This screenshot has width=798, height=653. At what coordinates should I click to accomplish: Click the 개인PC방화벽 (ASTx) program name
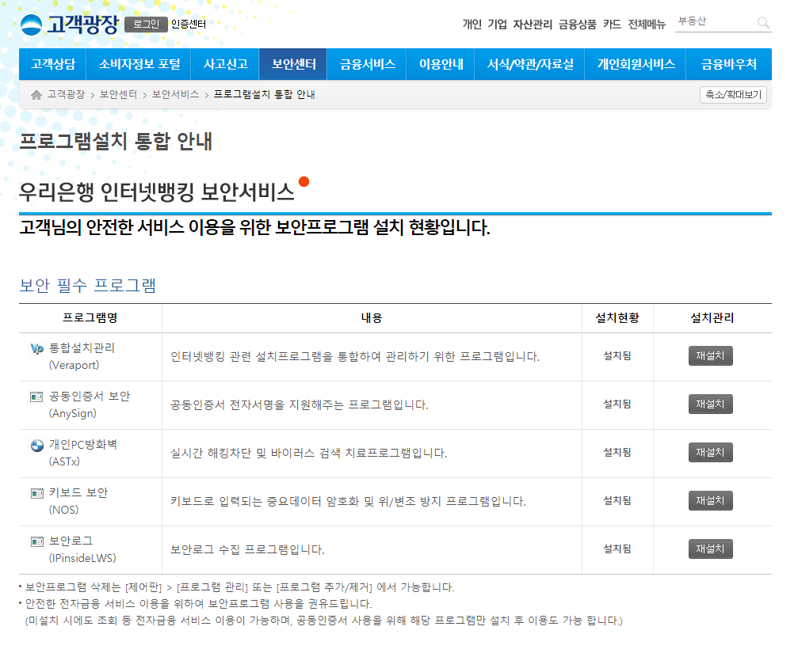click(x=83, y=453)
